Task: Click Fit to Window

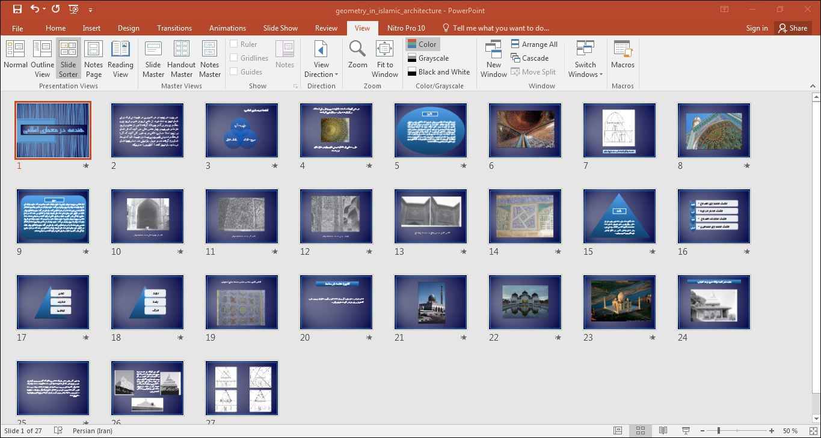Action: 384,58
